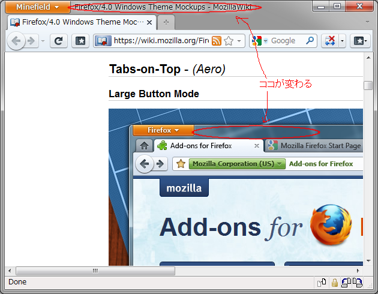Click the horizontal scrollbar thumb
Image resolution: width=378 pixels, height=294 pixels.
[95, 271]
